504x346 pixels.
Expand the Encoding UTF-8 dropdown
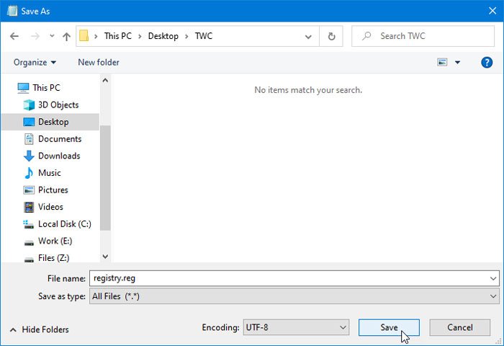[296, 327]
